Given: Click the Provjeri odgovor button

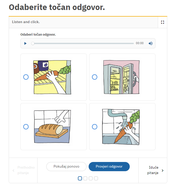Looking at the screenshot, I should point(109,167).
